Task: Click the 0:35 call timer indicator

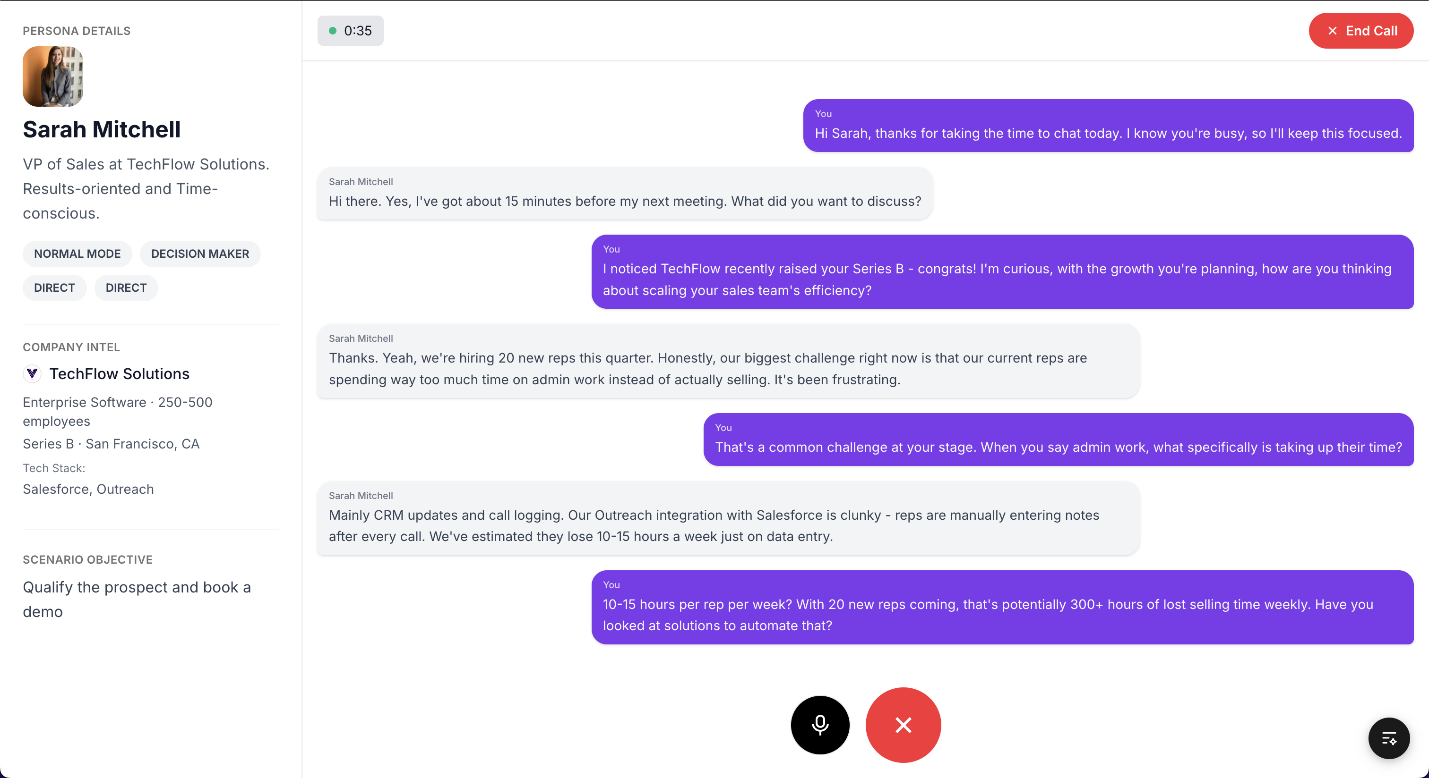Action: pos(350,31)
